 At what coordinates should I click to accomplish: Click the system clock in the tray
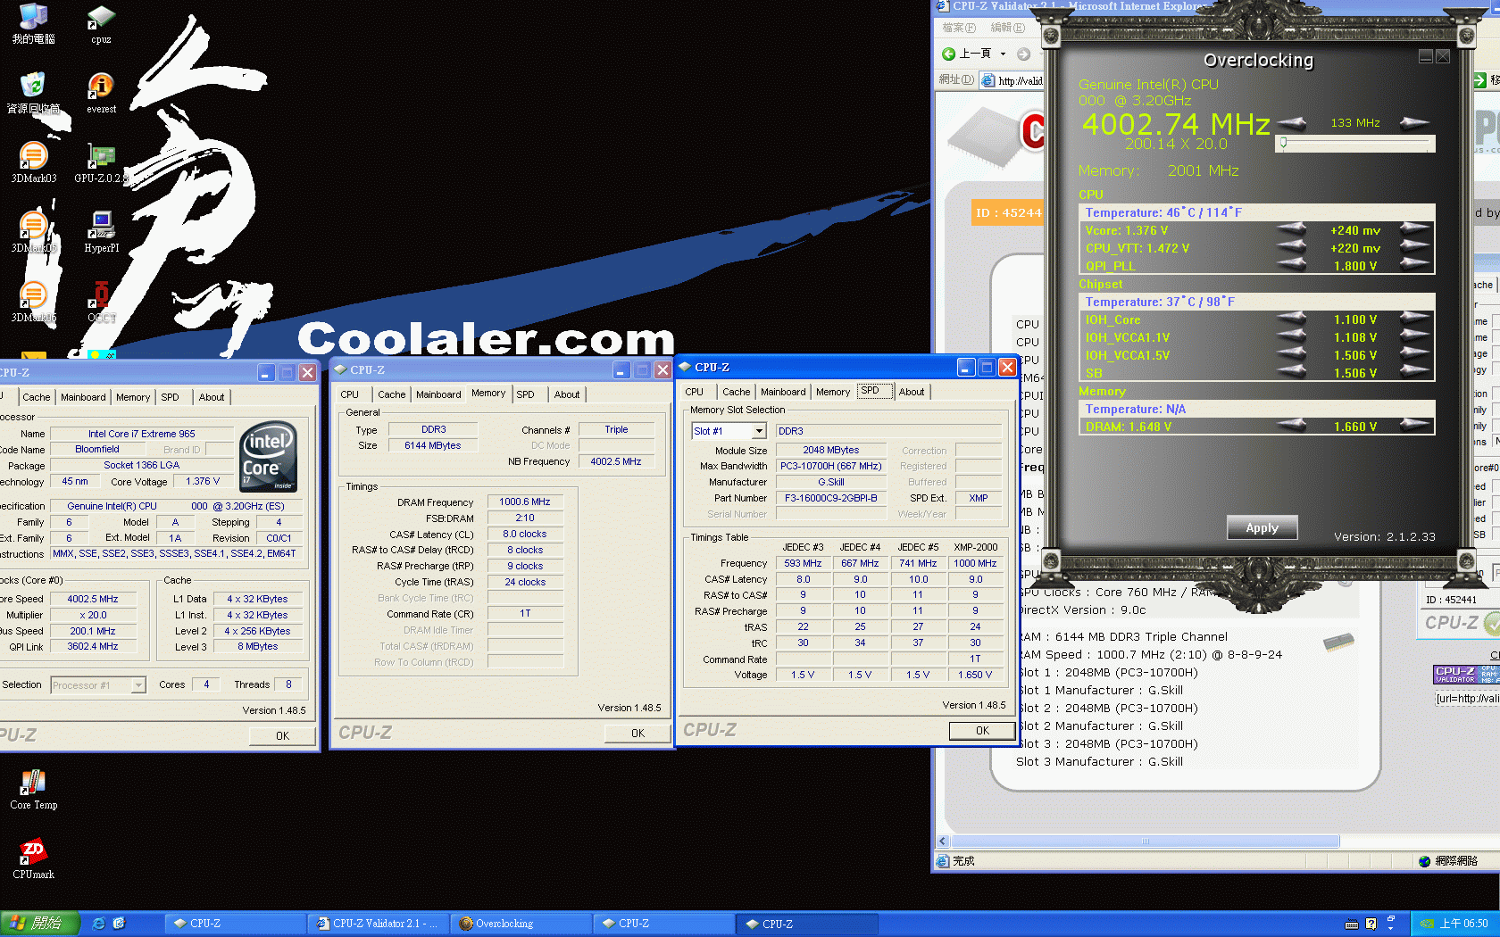pos(1464,924)
